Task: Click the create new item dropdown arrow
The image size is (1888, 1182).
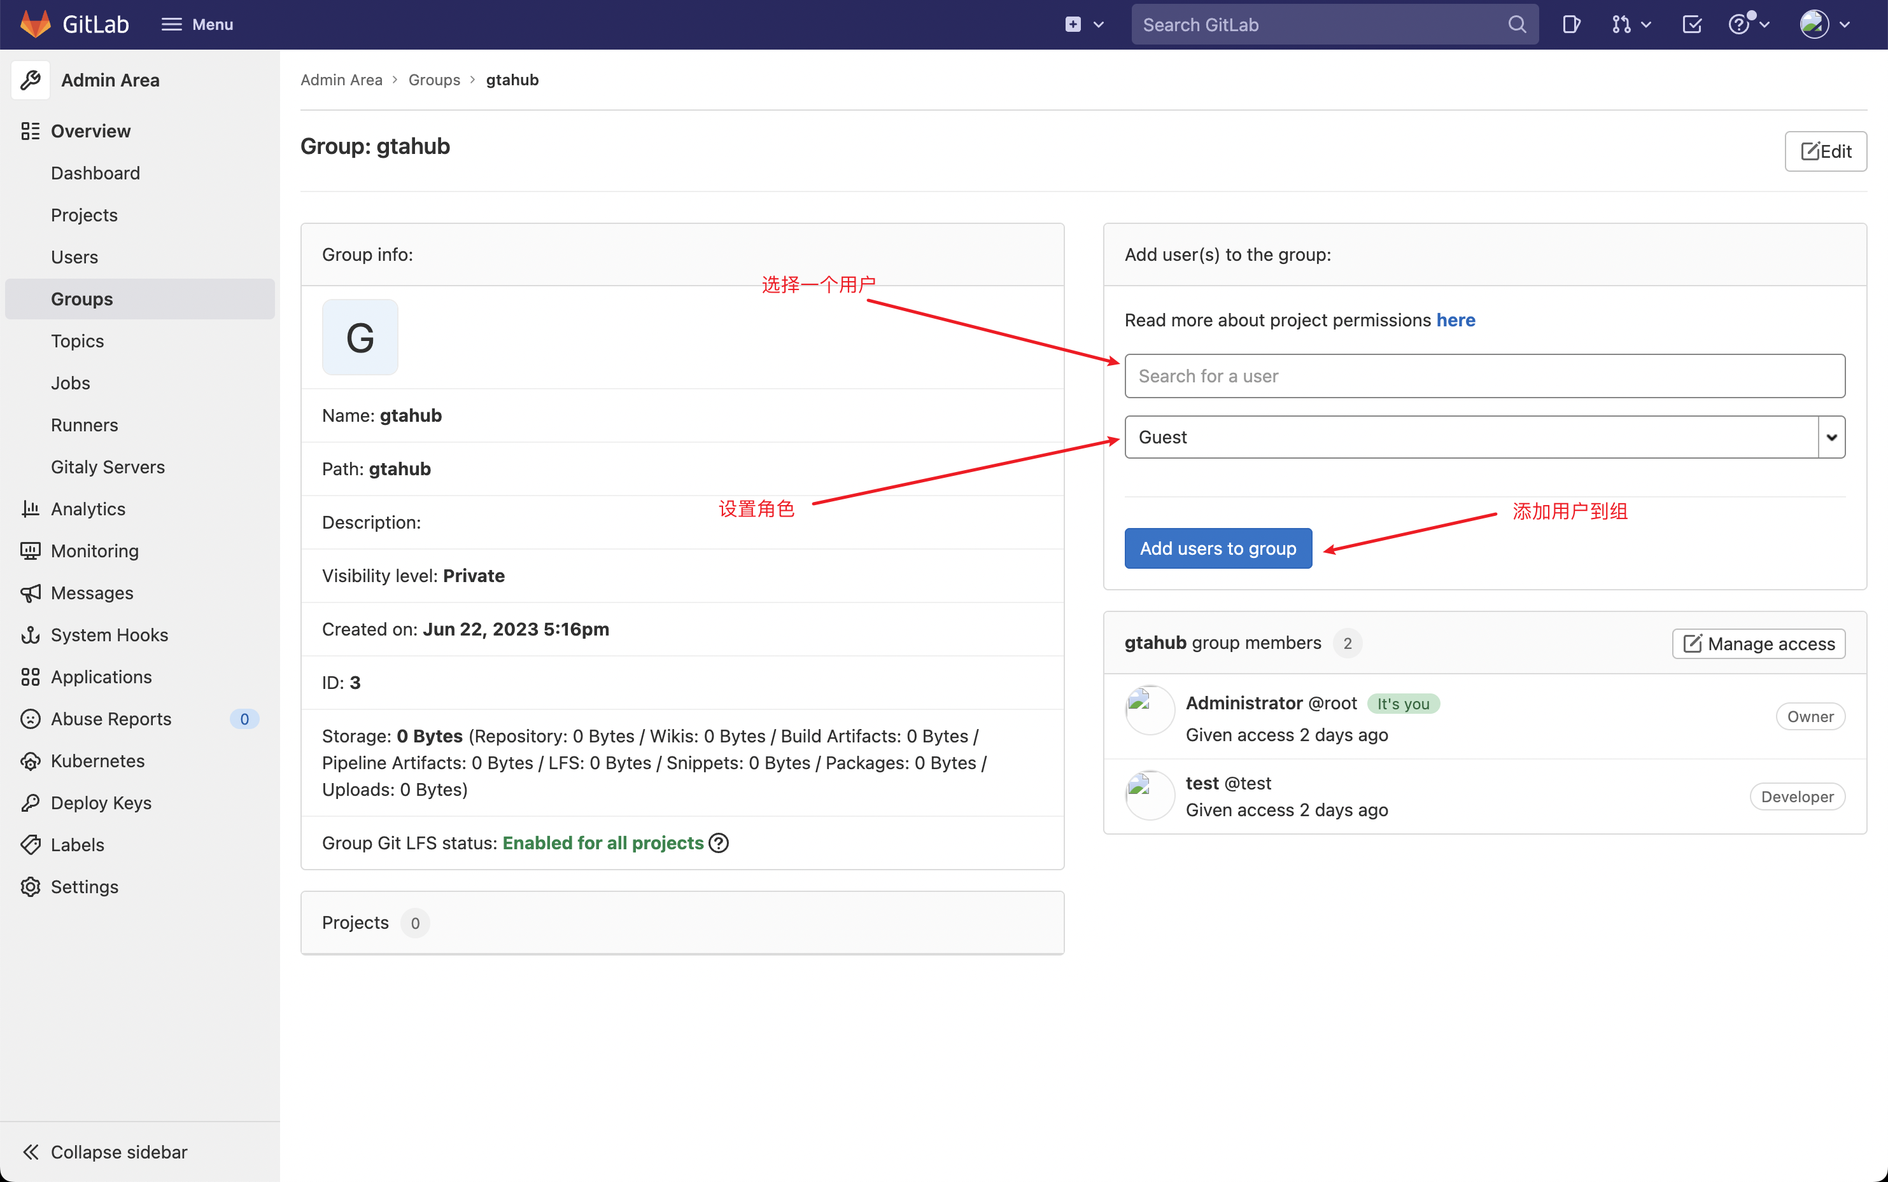Action: click(1098, 25)
